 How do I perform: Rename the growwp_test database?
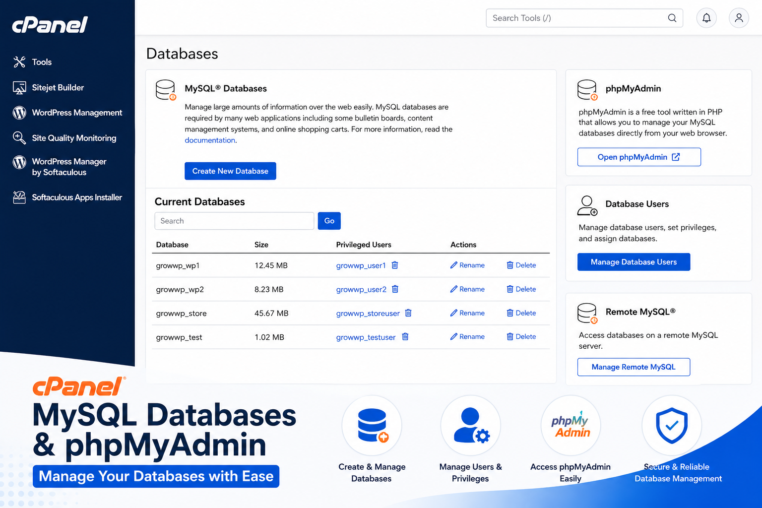tap(467, 337)
